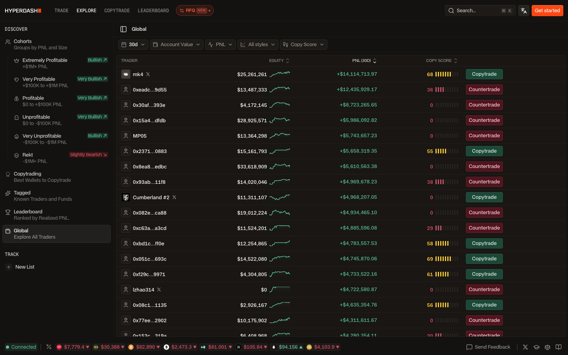Open the RFQ NEW menu item

click(195, 11)
